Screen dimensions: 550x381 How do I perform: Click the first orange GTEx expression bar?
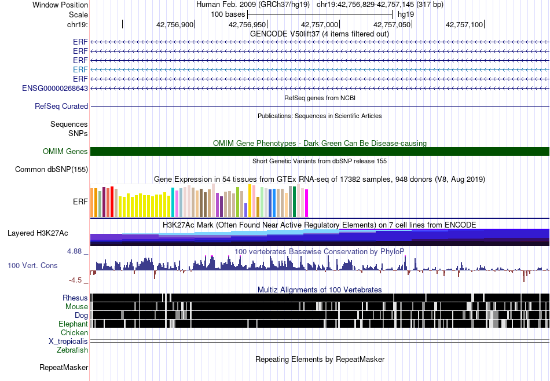[92, 203]
